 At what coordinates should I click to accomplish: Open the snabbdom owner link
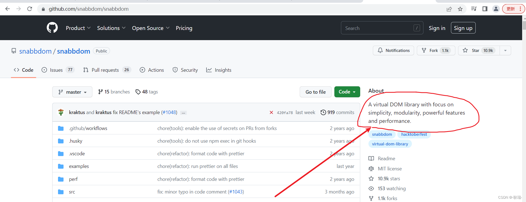(x=35, y=51)
